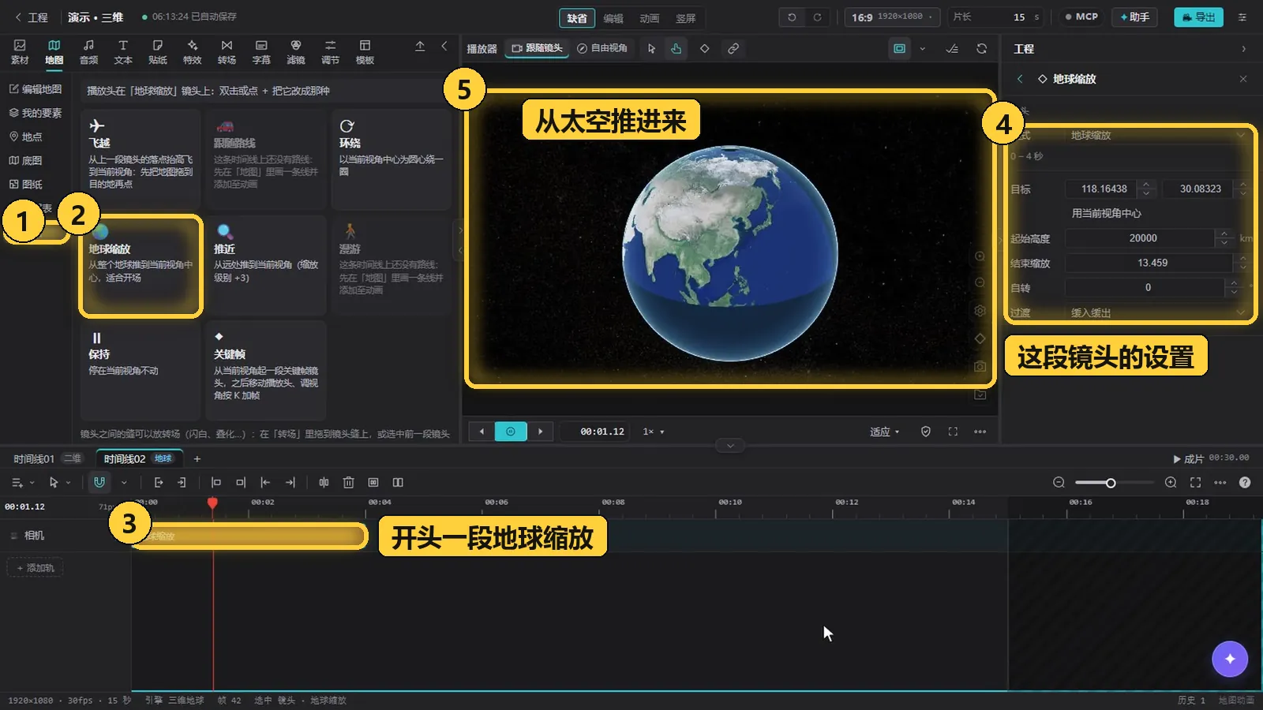Screen dimensions: 1263x710
Task: Open the 1× playback speed dropdown
Action: (x=654, y=432)
